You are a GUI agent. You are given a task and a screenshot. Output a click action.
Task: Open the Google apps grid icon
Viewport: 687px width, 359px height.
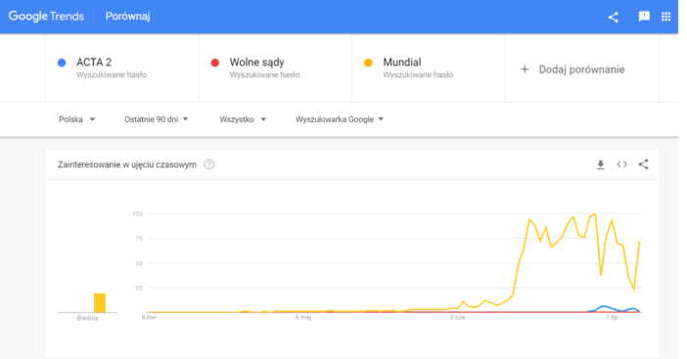pyautogui.click(x=666, y=17)
